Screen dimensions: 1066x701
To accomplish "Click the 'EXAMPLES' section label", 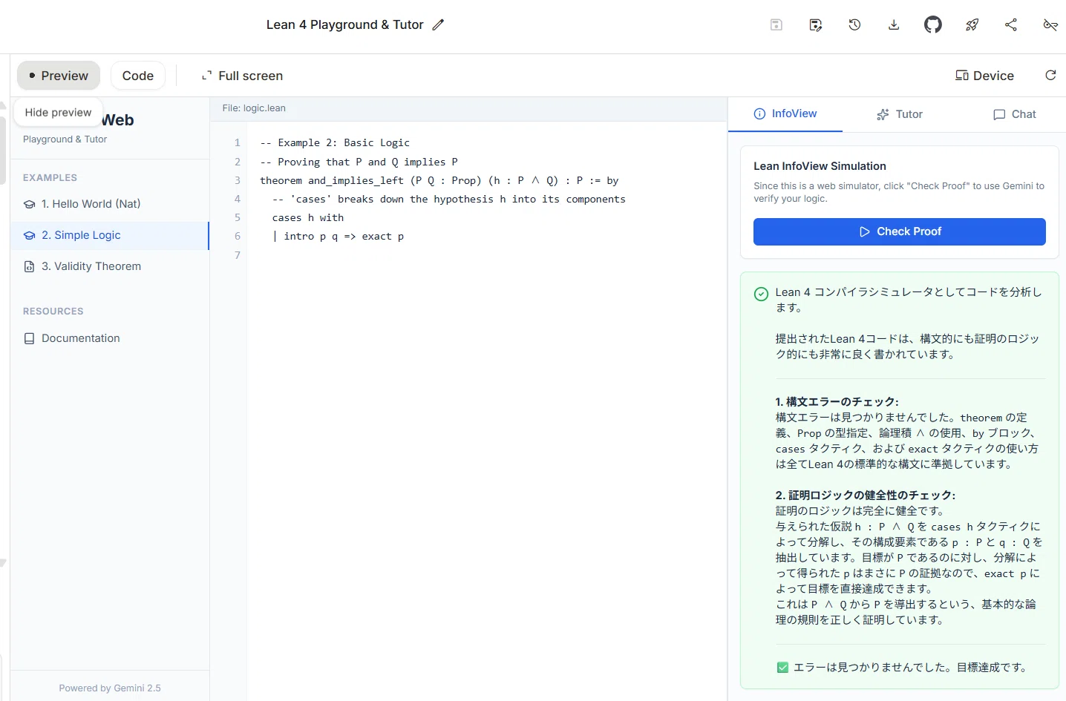I will pyautogui.click(x=50, y=178).
